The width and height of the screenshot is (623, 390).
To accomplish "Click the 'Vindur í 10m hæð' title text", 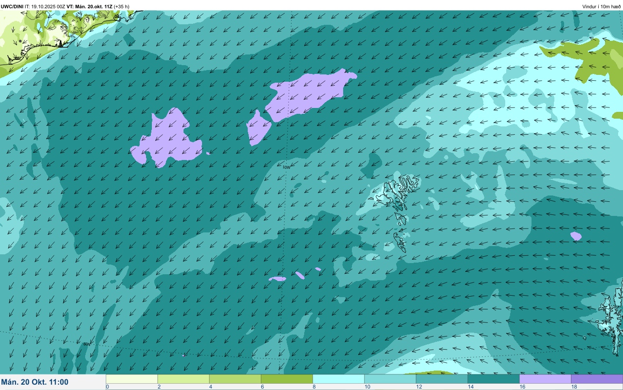I will (x=602, y=6).
